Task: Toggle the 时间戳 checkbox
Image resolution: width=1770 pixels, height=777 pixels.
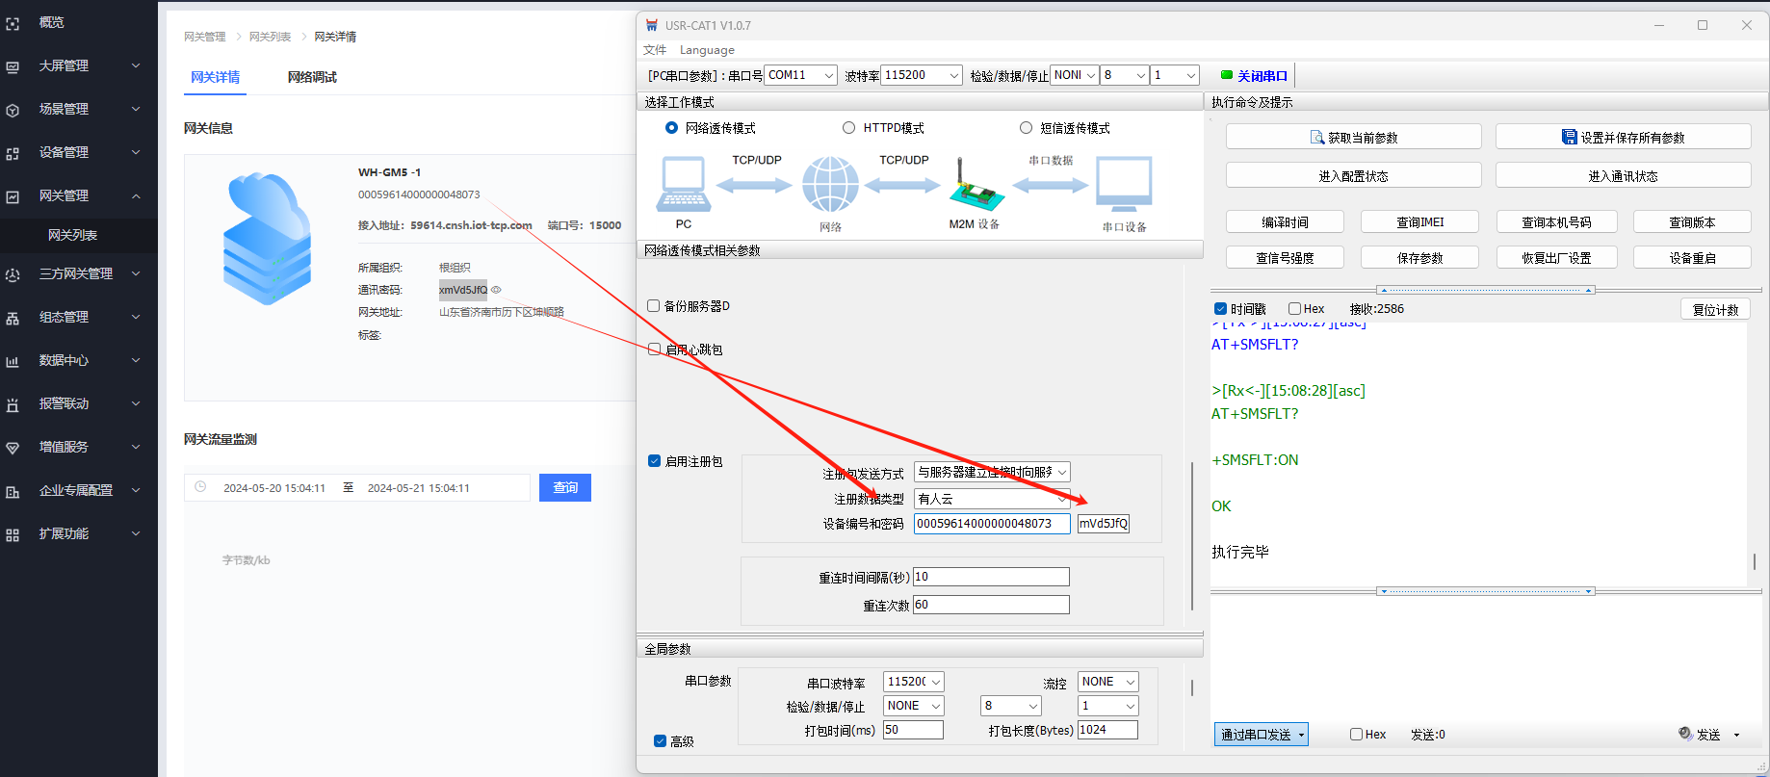Action: tap(1220, 309)
